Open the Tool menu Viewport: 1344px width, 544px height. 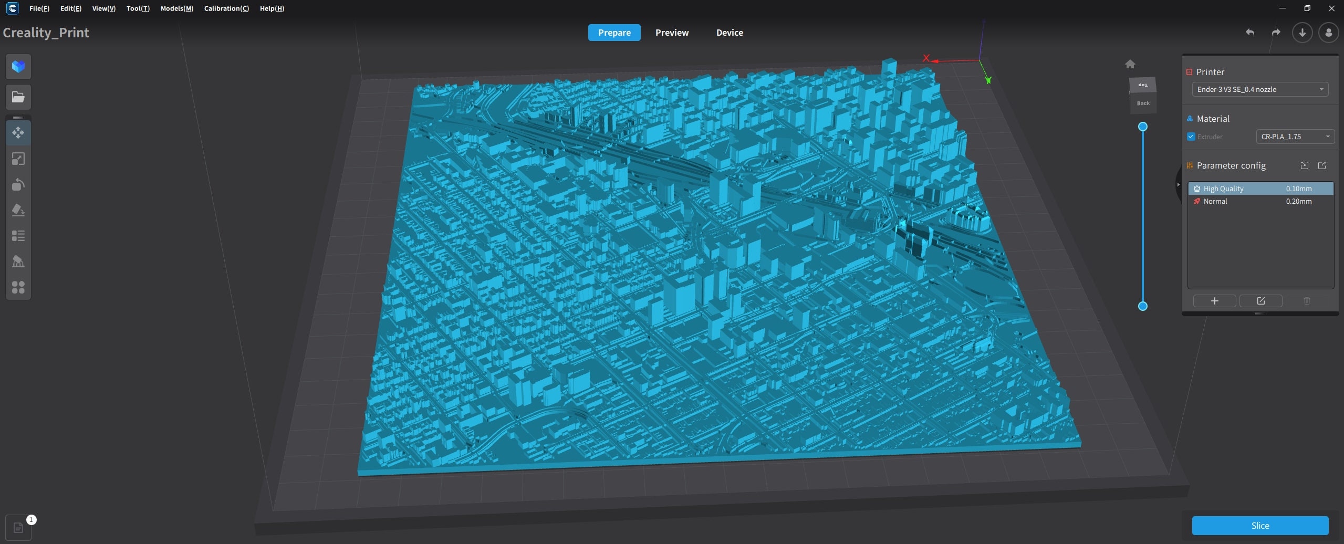137,8
